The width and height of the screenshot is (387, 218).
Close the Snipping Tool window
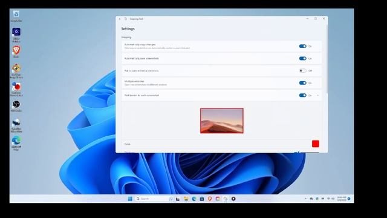tap(324, 19)
